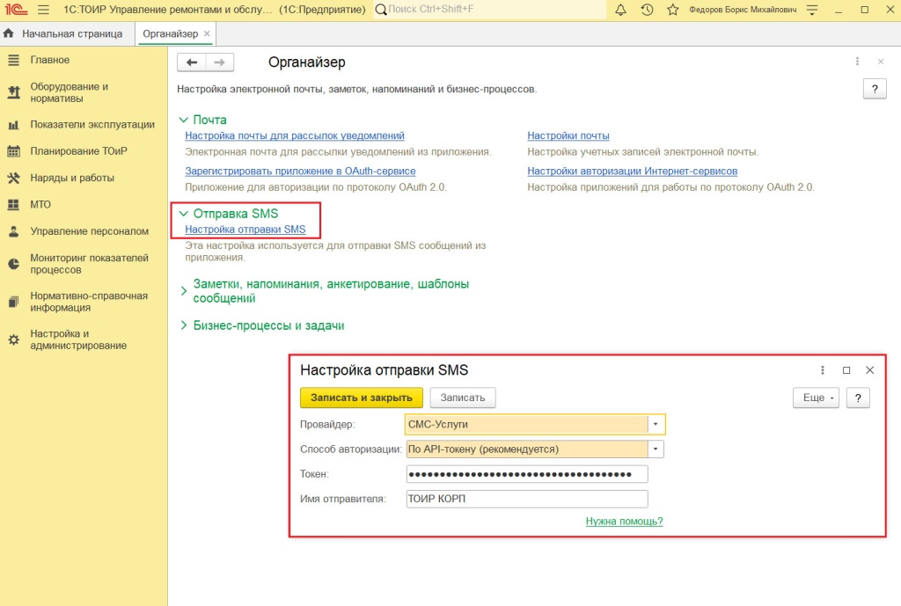Click the home icon of Начальная страница
The image size is (901, 606).
[x=9, y=33]
